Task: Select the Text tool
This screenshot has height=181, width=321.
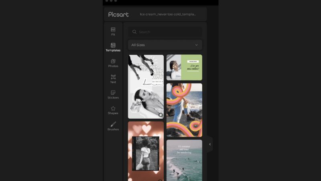Action: coord(113,79)
